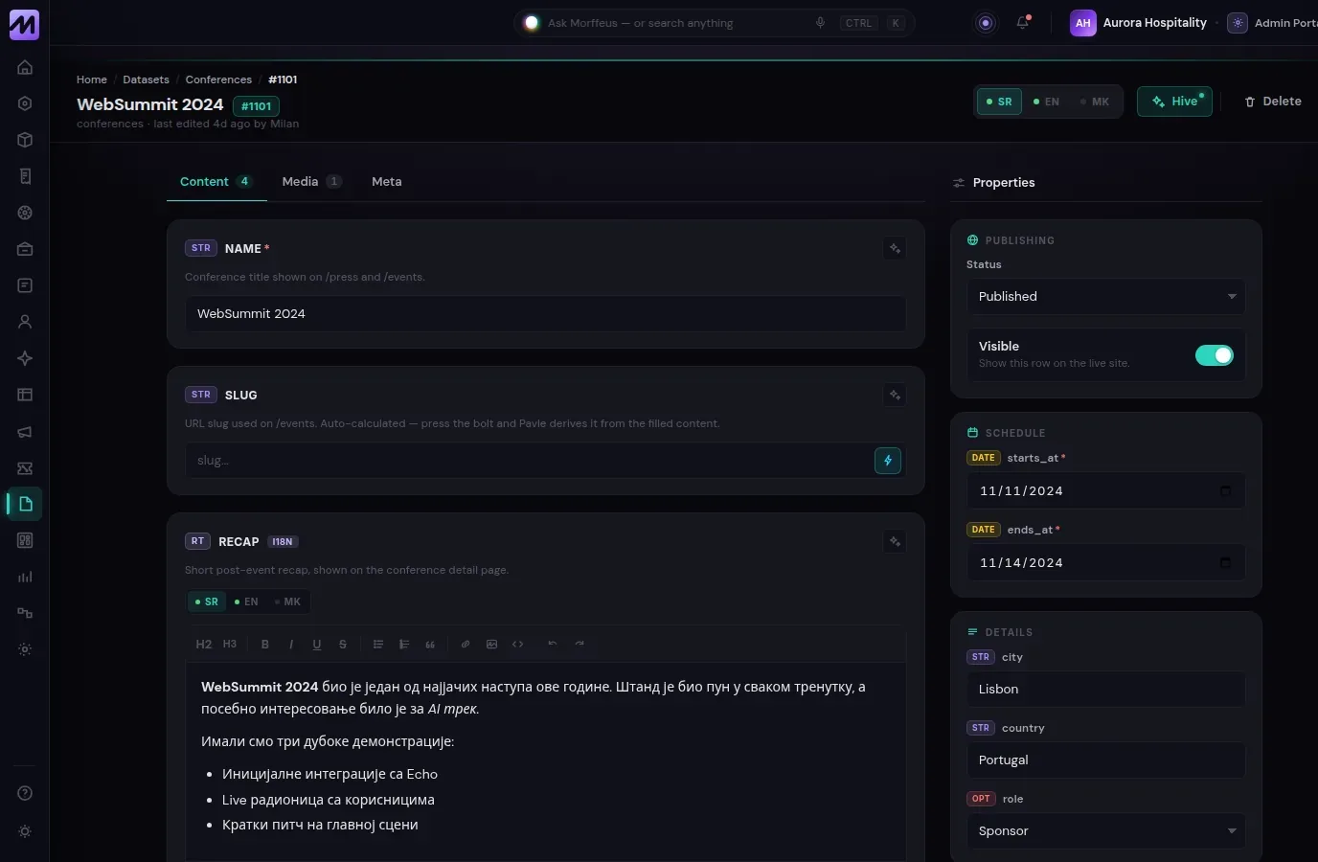Click the AI sparkle icon for NAME field
1318x862 pixels.
895,249
